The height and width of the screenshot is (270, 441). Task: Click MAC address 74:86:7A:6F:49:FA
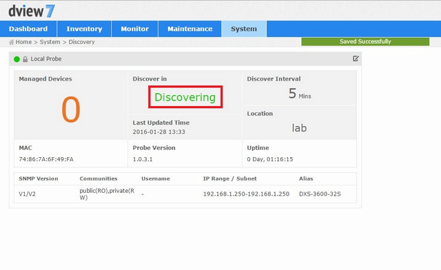tap(46, 159)
